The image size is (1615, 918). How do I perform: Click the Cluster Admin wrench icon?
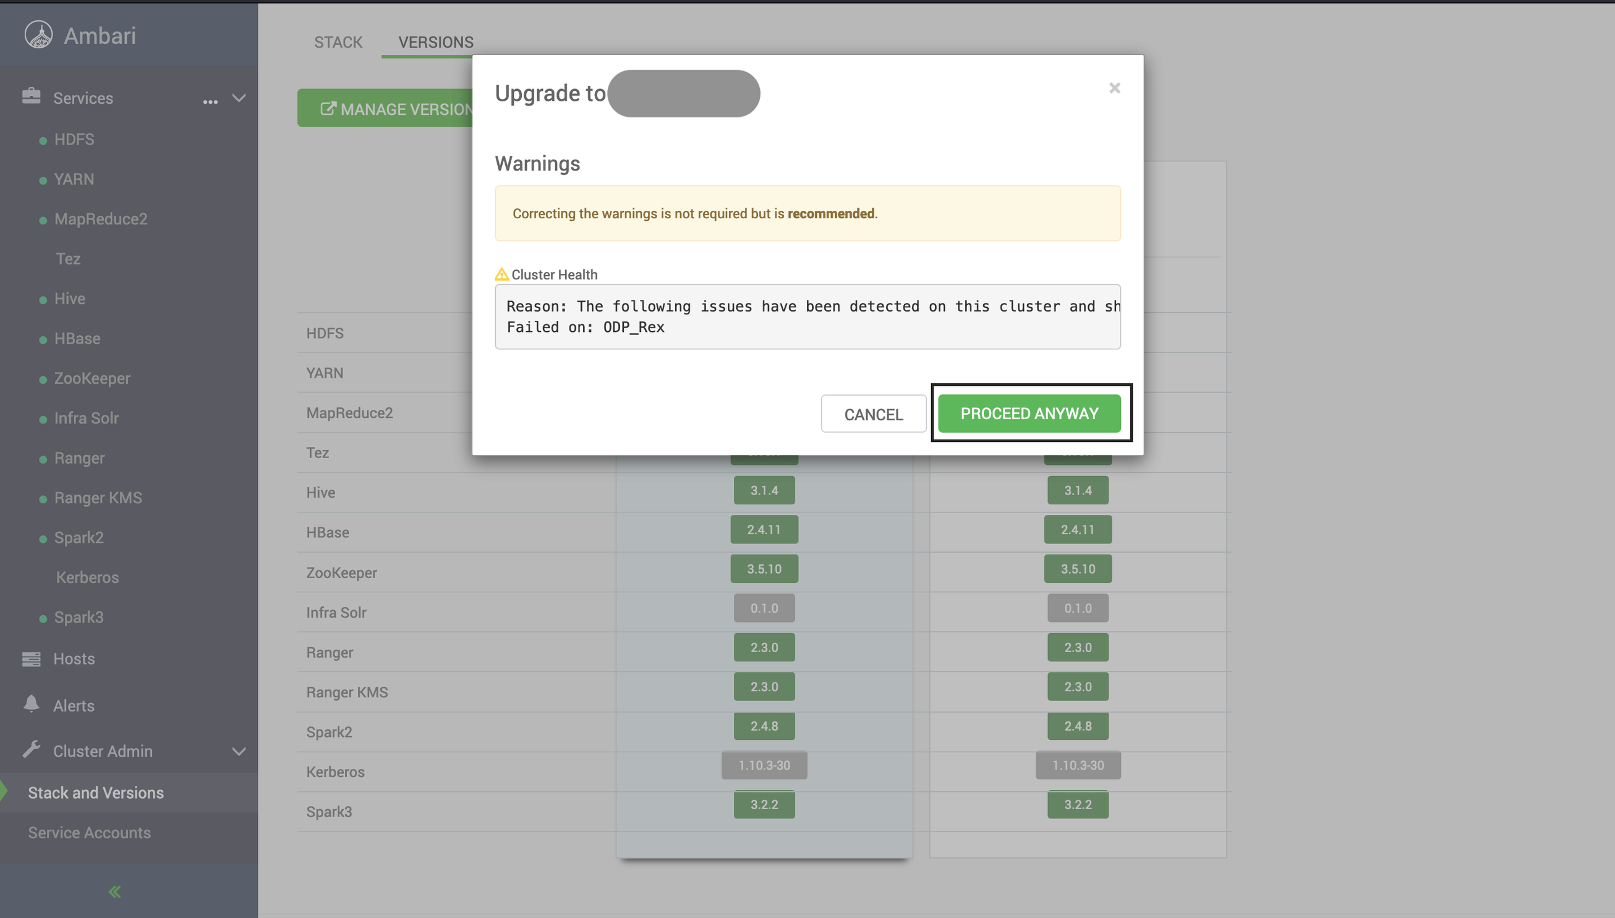[x=31, y=750]
